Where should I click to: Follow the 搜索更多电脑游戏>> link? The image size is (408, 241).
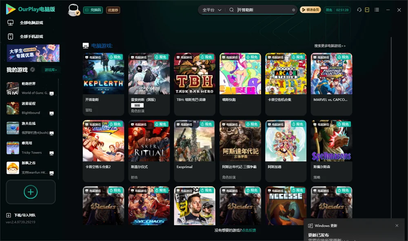tap(330, 46)
